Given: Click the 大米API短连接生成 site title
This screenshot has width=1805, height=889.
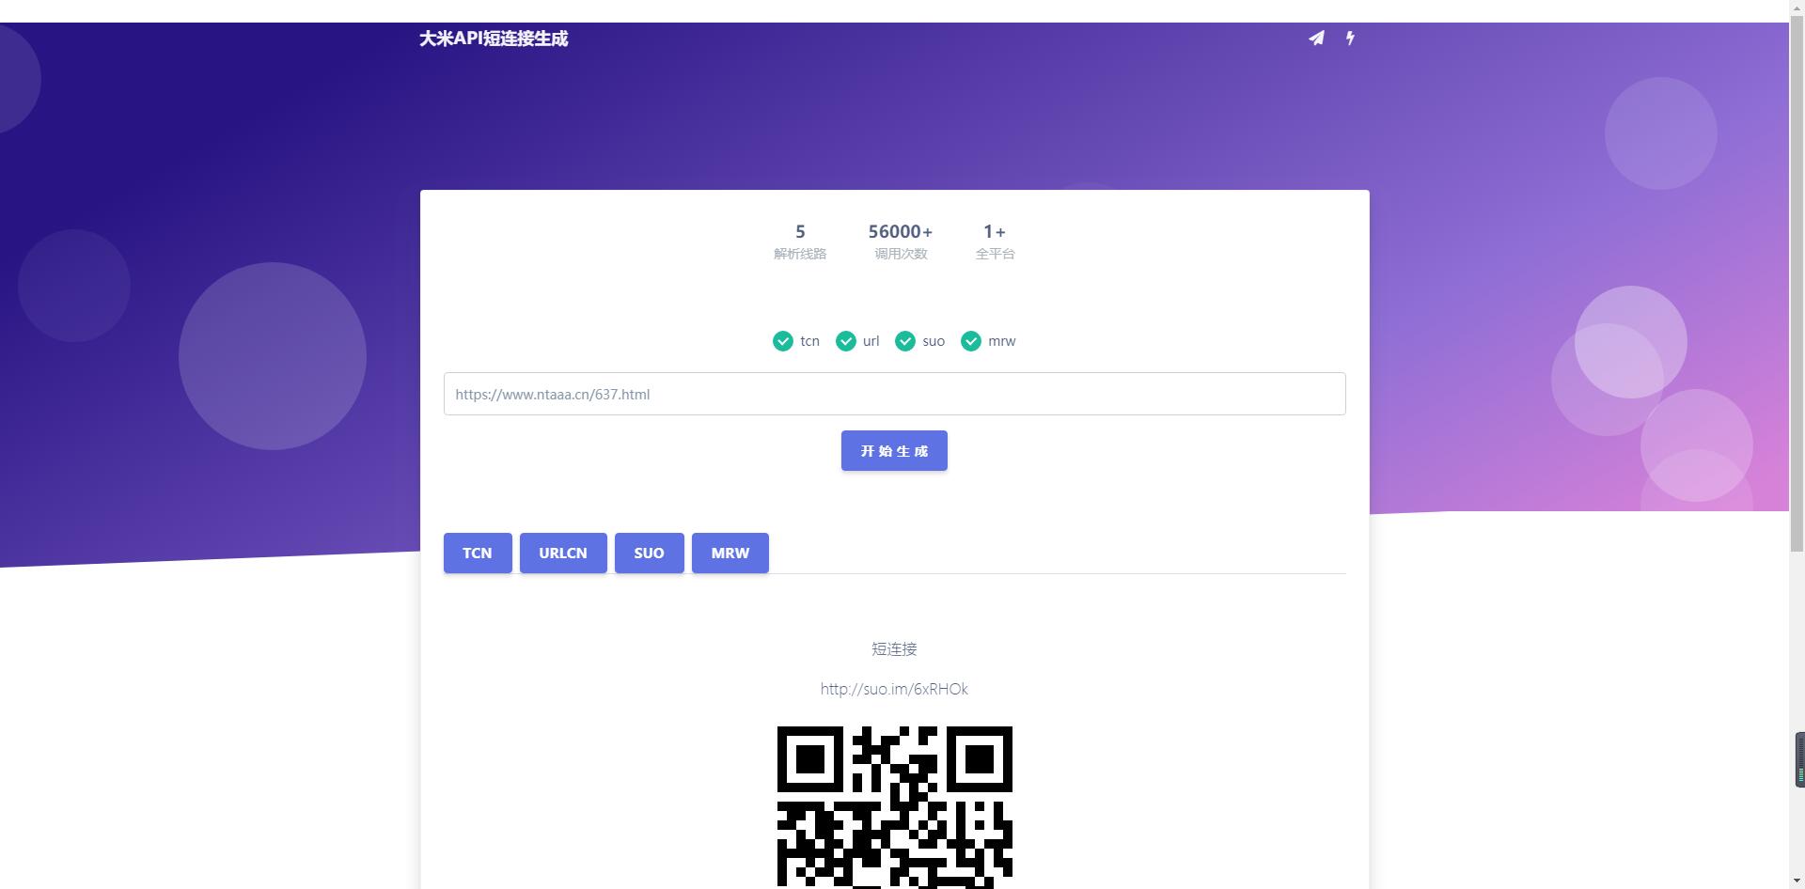Looking at the screenshot, I should pyautogui.click(x=494, y=39).
